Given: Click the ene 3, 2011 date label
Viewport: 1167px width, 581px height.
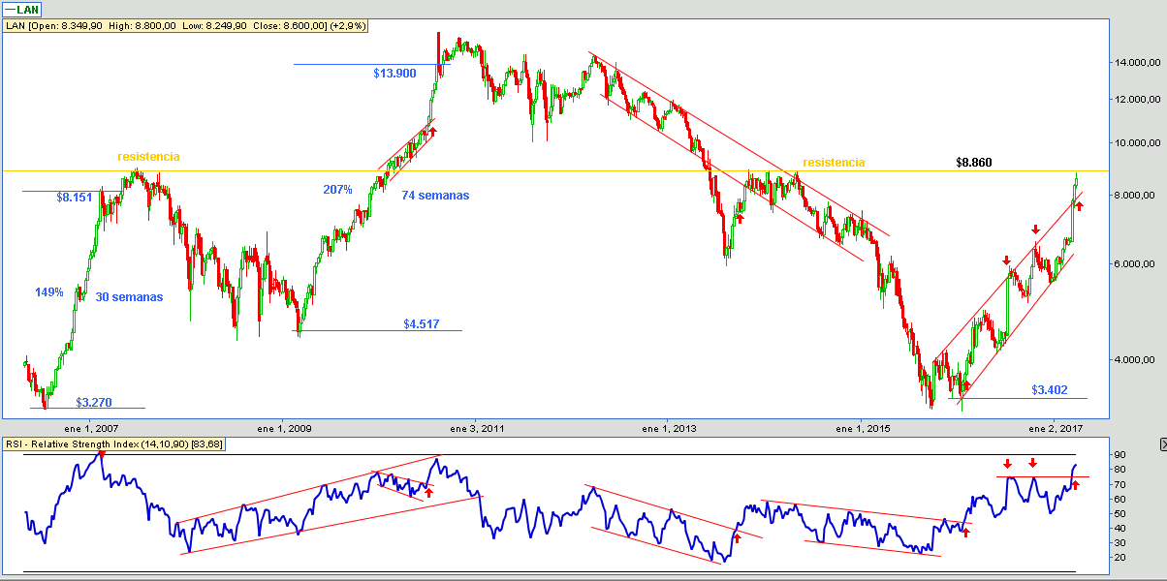Looking at the screenshot, I should tap(477, 427).
